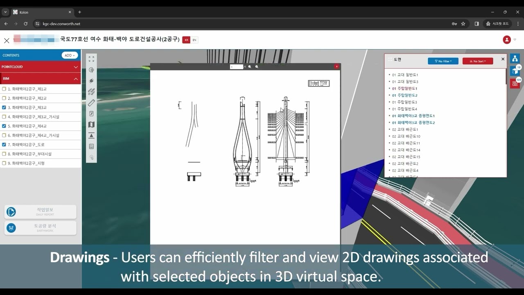
Task: Toggle checkbox 9. 화태백야2공구_지형
Action: pos(4,163)
